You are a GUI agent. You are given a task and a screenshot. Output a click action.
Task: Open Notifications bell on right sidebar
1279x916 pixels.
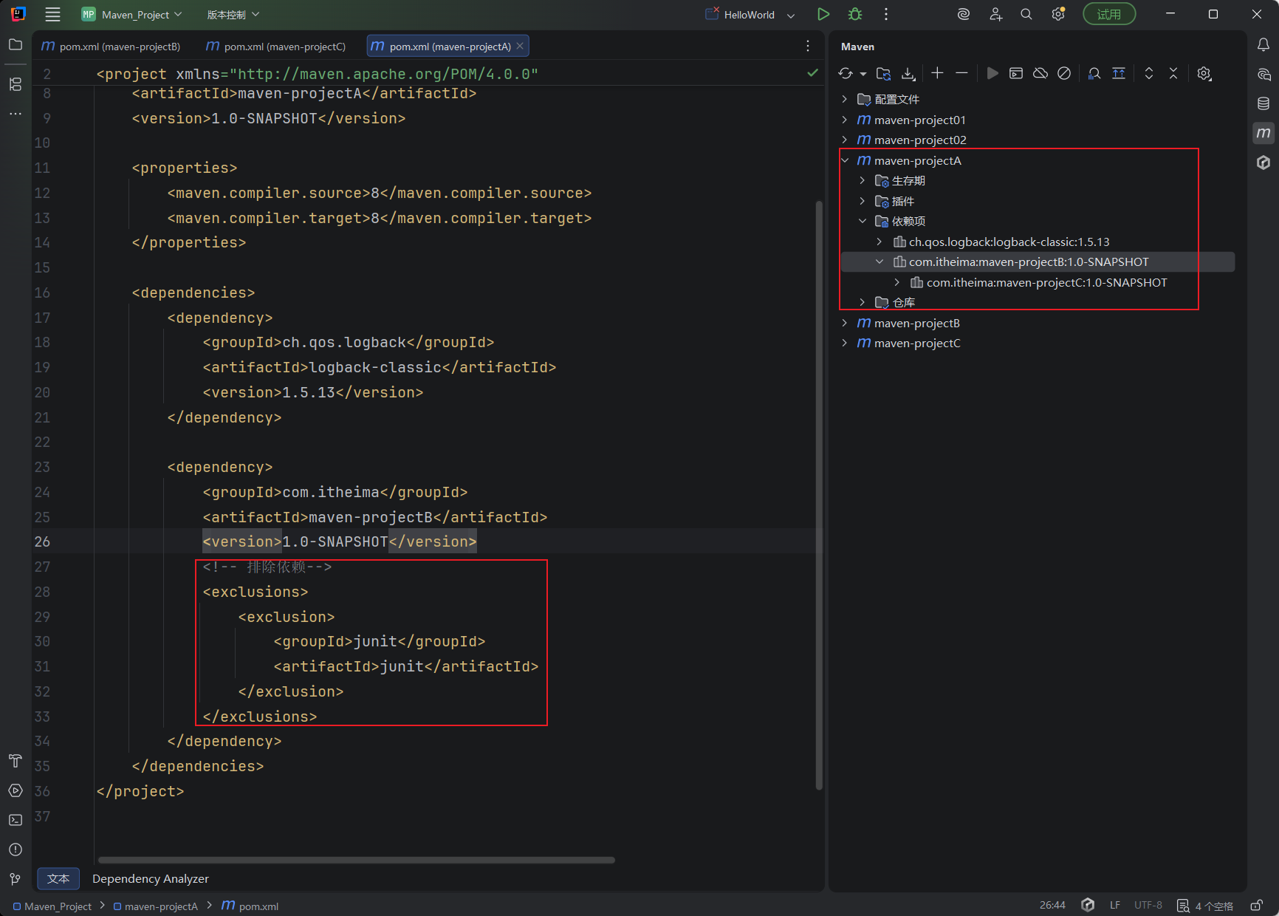coord(1263,45)
